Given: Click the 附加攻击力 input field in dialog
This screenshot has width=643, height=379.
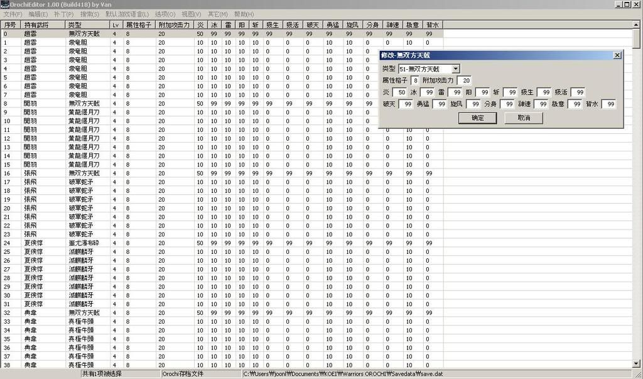Looking at the screenshot, I should coord(464,80).
